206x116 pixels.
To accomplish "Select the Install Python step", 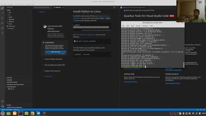I will click(x=49, y=43).
